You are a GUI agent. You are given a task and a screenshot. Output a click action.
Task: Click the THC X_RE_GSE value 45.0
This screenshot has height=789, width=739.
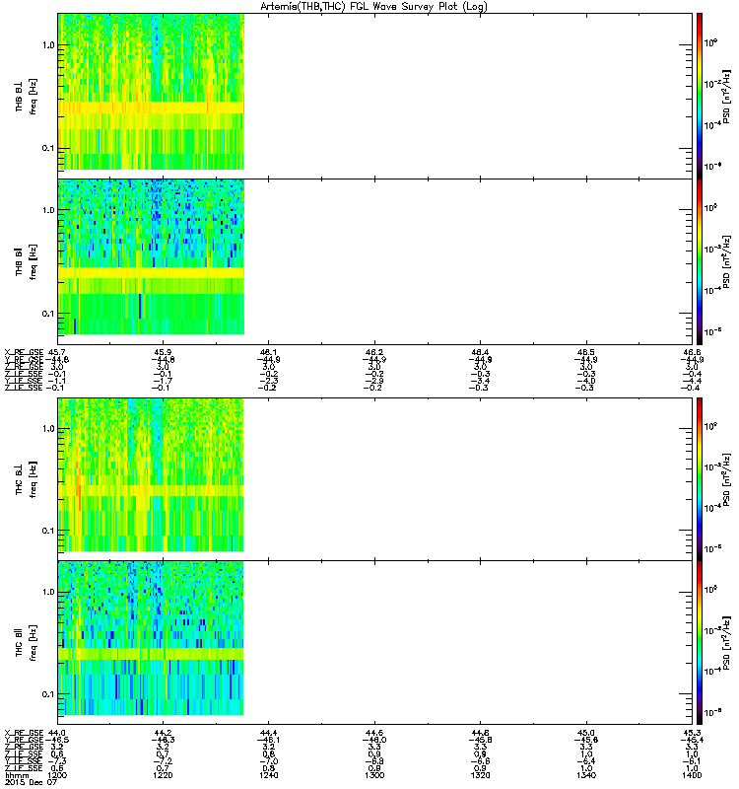[x=585, y=733]
